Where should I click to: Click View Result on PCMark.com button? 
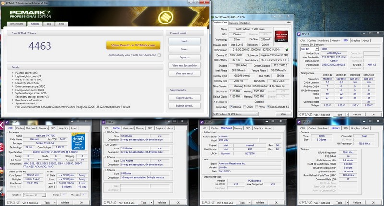tap(133, 45)
